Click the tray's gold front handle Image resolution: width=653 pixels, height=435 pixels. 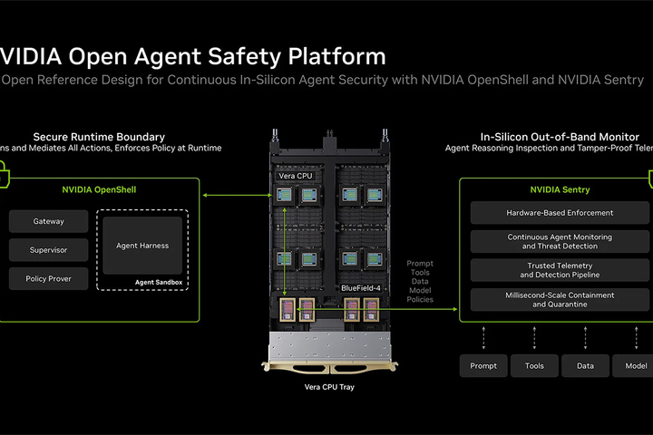[x=329, y=367]
